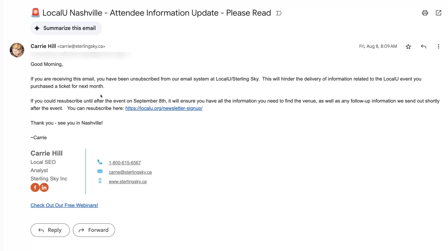Open the localu.org newsletter-signup link
This screenshot has width=448, height=251.
[164, 108]
